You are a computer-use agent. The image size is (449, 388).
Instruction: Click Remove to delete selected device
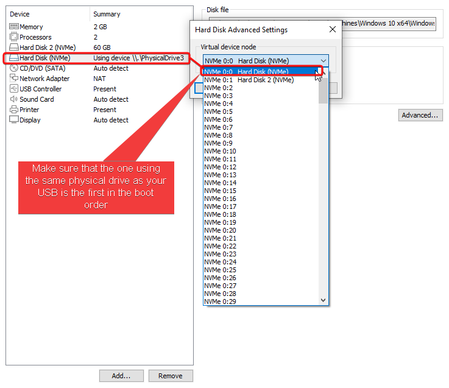pyautogui.click(x=171, y=376)
